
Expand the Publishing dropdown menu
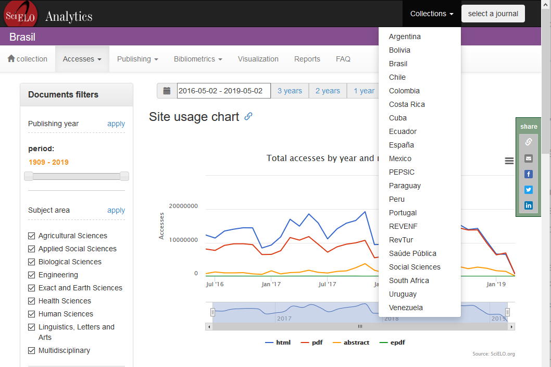[137, 59]
